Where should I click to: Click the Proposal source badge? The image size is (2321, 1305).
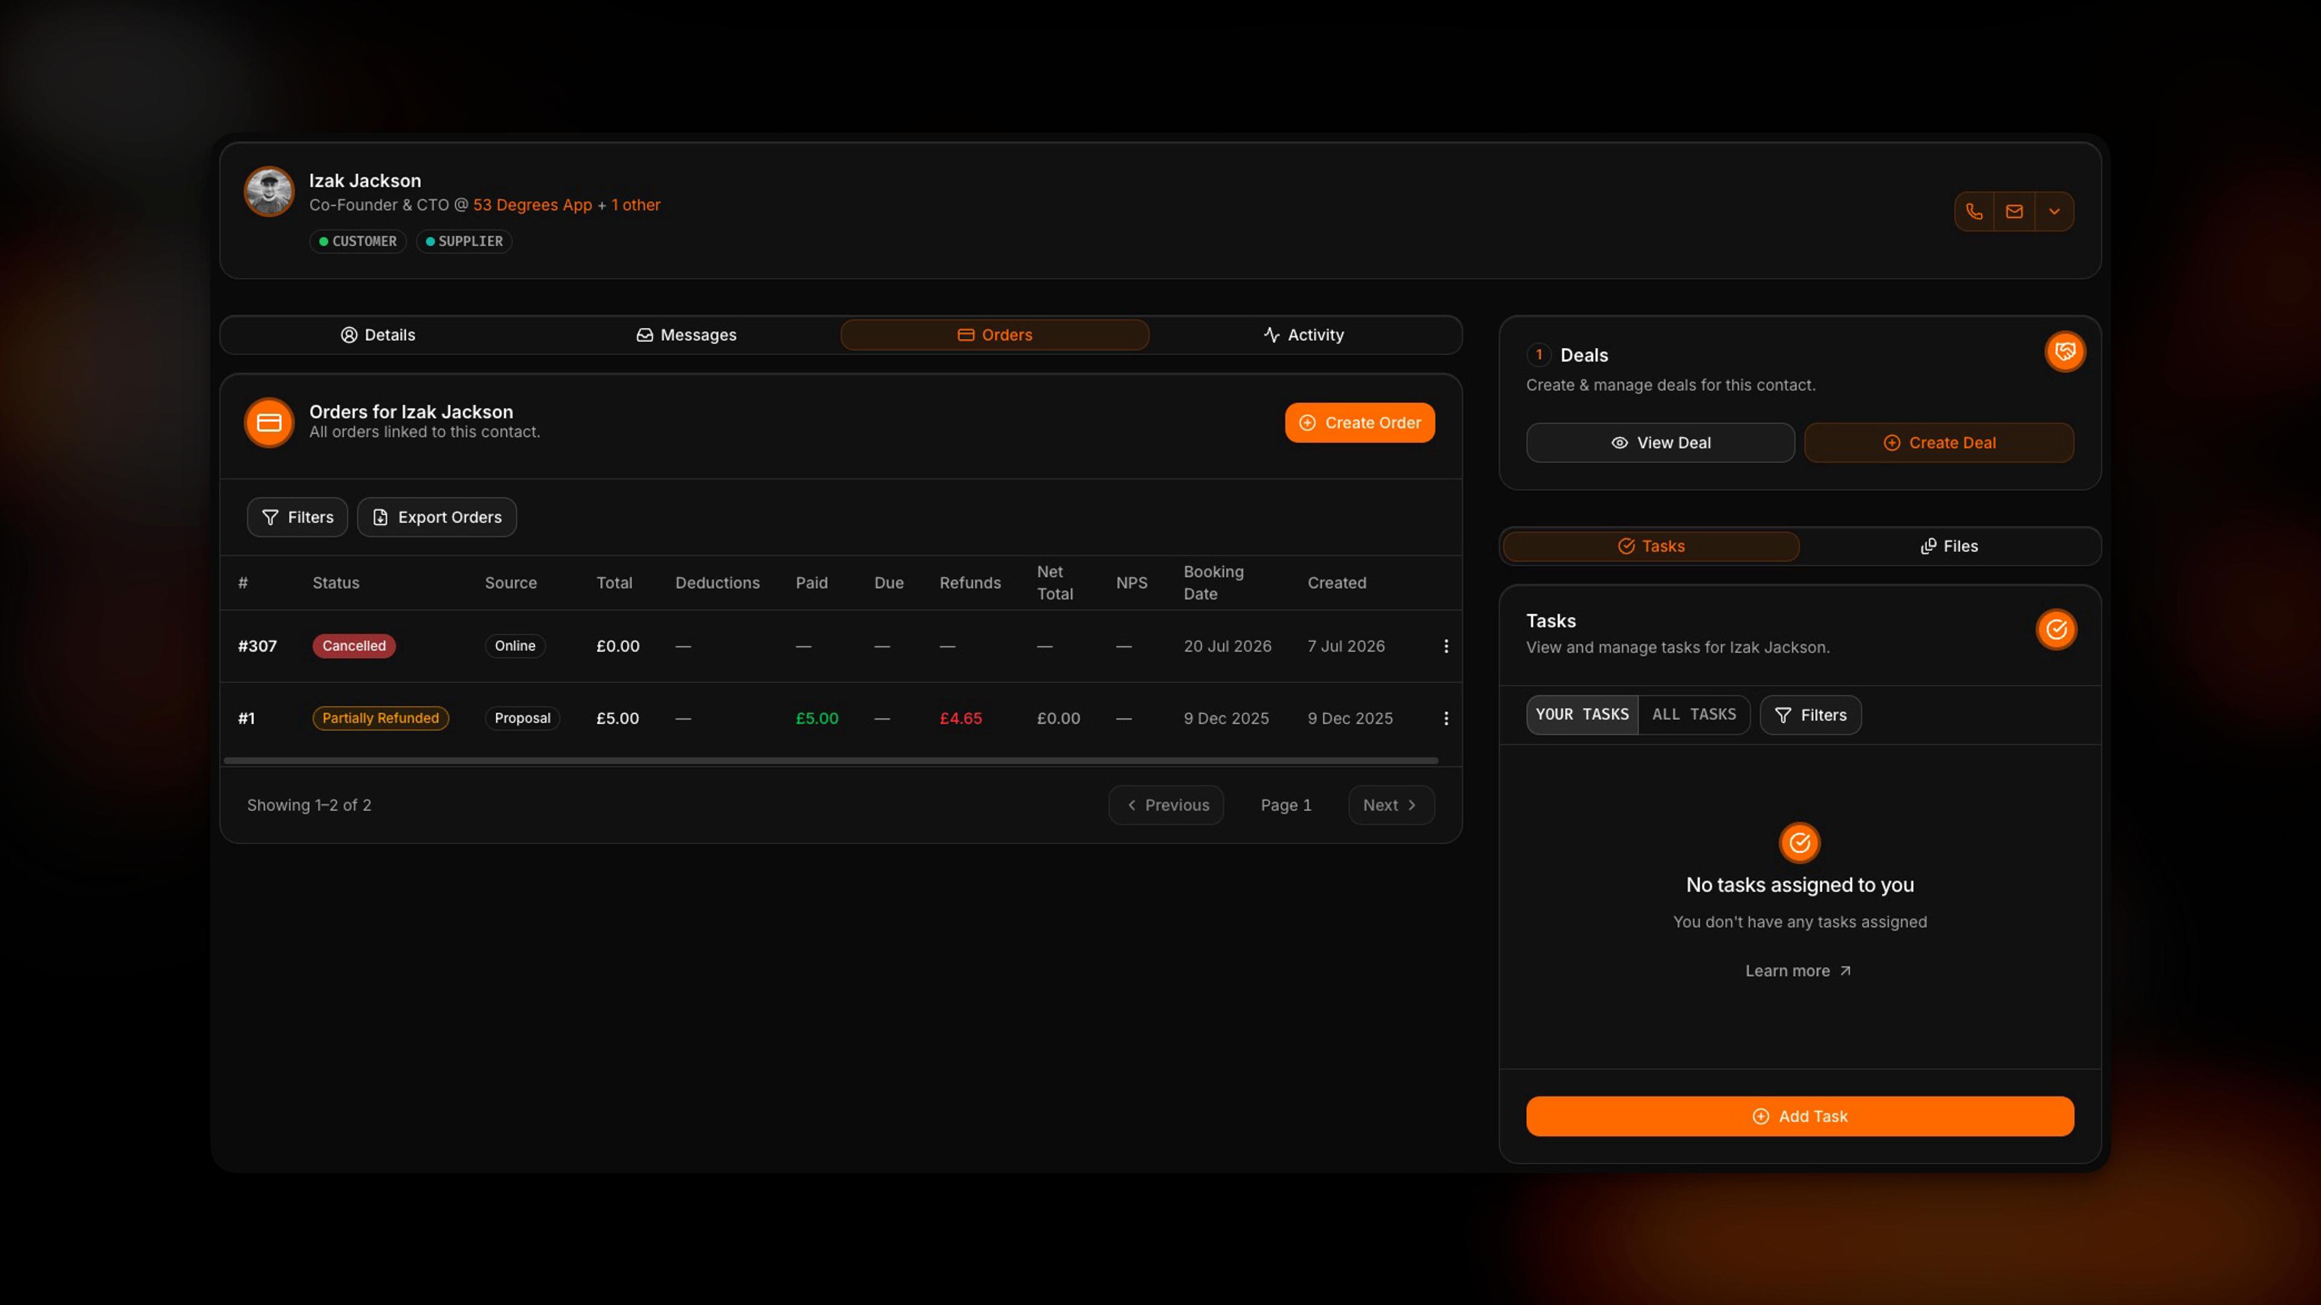coord(523,718)
